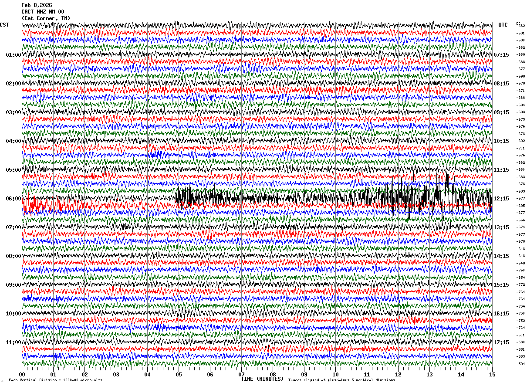Select the 11:00 CST time label
This screenshot has width=527, height=386.
point(14,342)
